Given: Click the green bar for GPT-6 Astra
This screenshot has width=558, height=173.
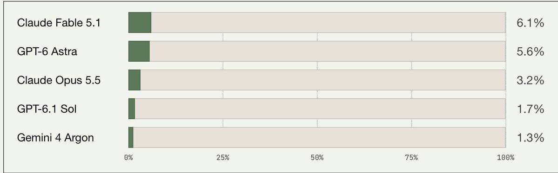Looking at the screenshot, I should click(x=139, y=51).
